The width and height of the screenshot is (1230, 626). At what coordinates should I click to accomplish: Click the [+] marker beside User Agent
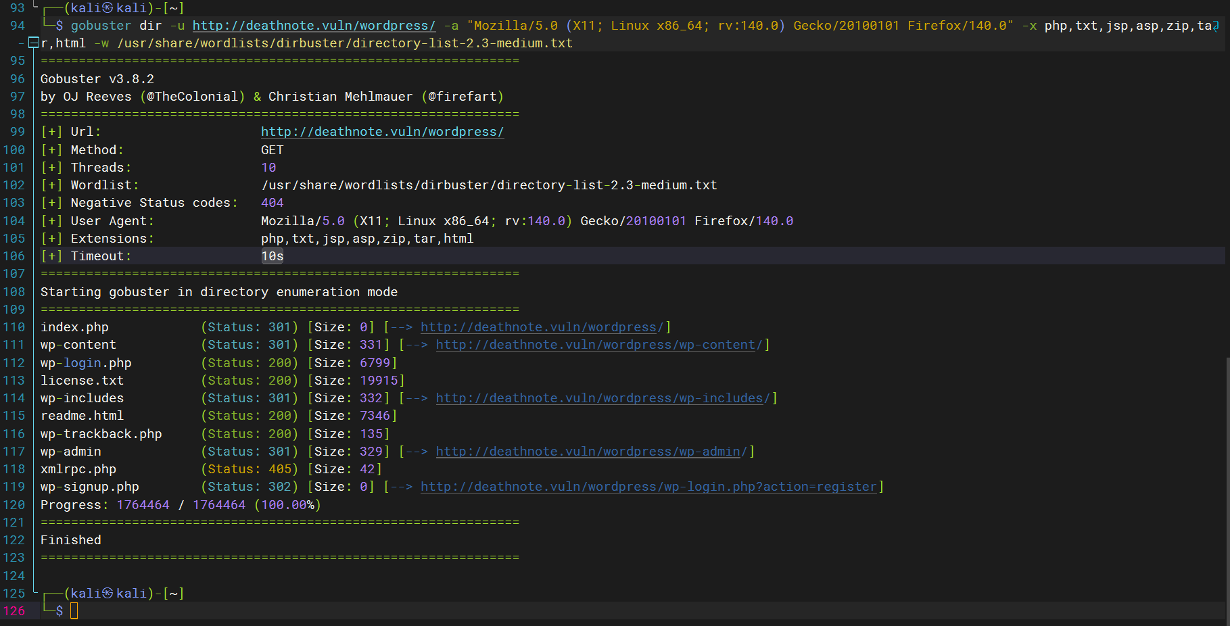pyautogui.click(x=51, y=221)
